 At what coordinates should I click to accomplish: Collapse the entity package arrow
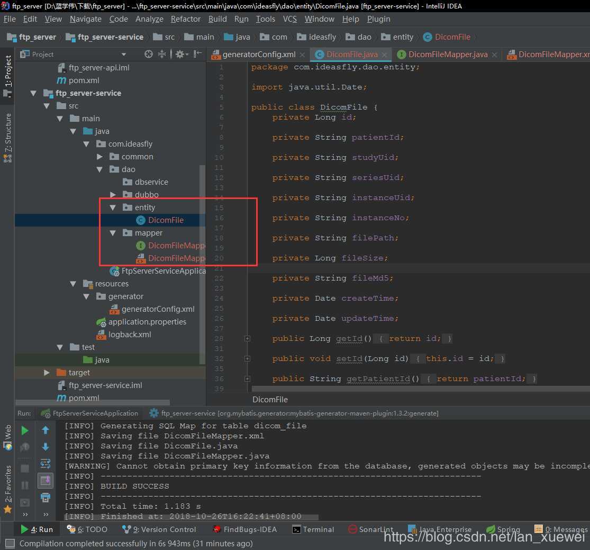pos(113,208)
